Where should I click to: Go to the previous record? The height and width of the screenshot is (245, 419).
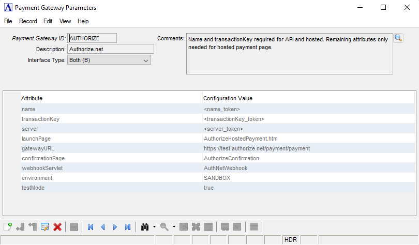[x=103, y=227]
